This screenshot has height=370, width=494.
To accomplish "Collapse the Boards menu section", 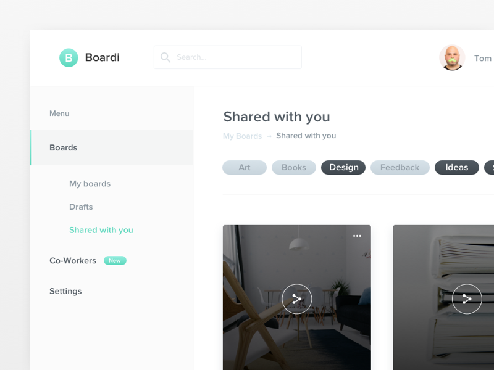I will click(64, 148).
